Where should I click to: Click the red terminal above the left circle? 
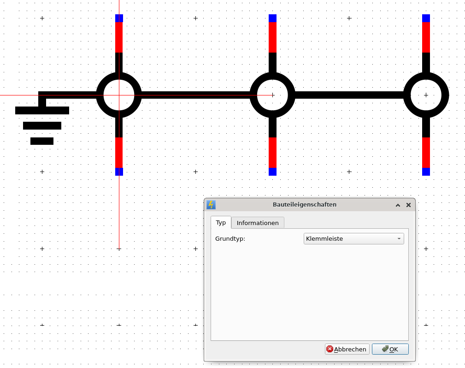click(119, 37)
